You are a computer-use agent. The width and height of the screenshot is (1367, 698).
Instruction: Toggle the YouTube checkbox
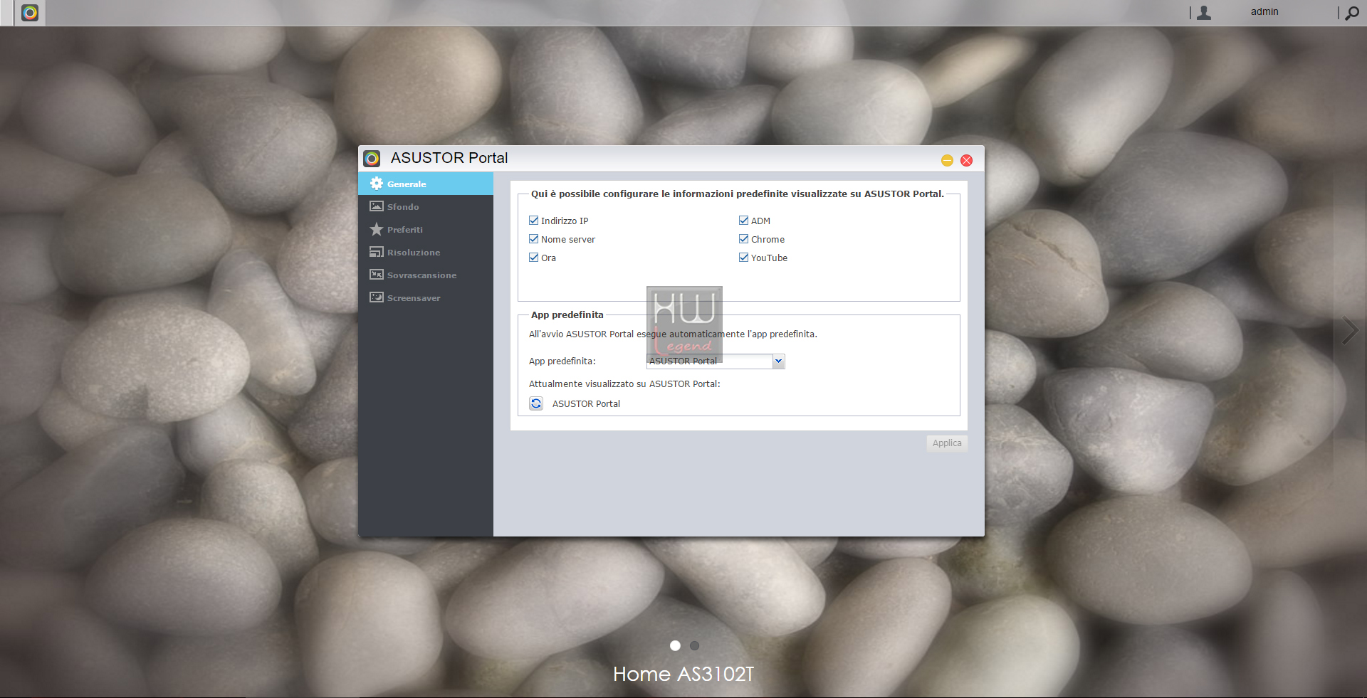click(x=744, y=258)
